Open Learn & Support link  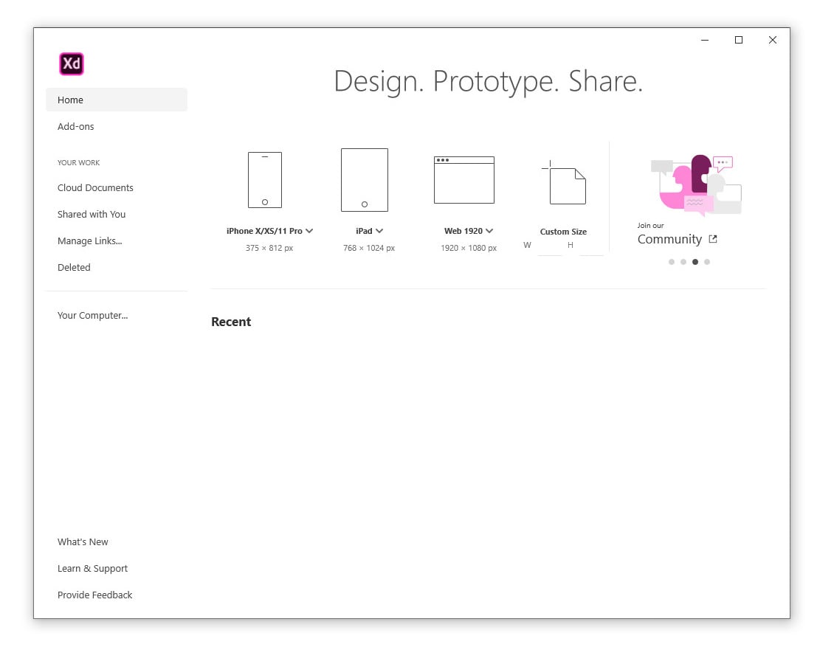coord(92,568)
